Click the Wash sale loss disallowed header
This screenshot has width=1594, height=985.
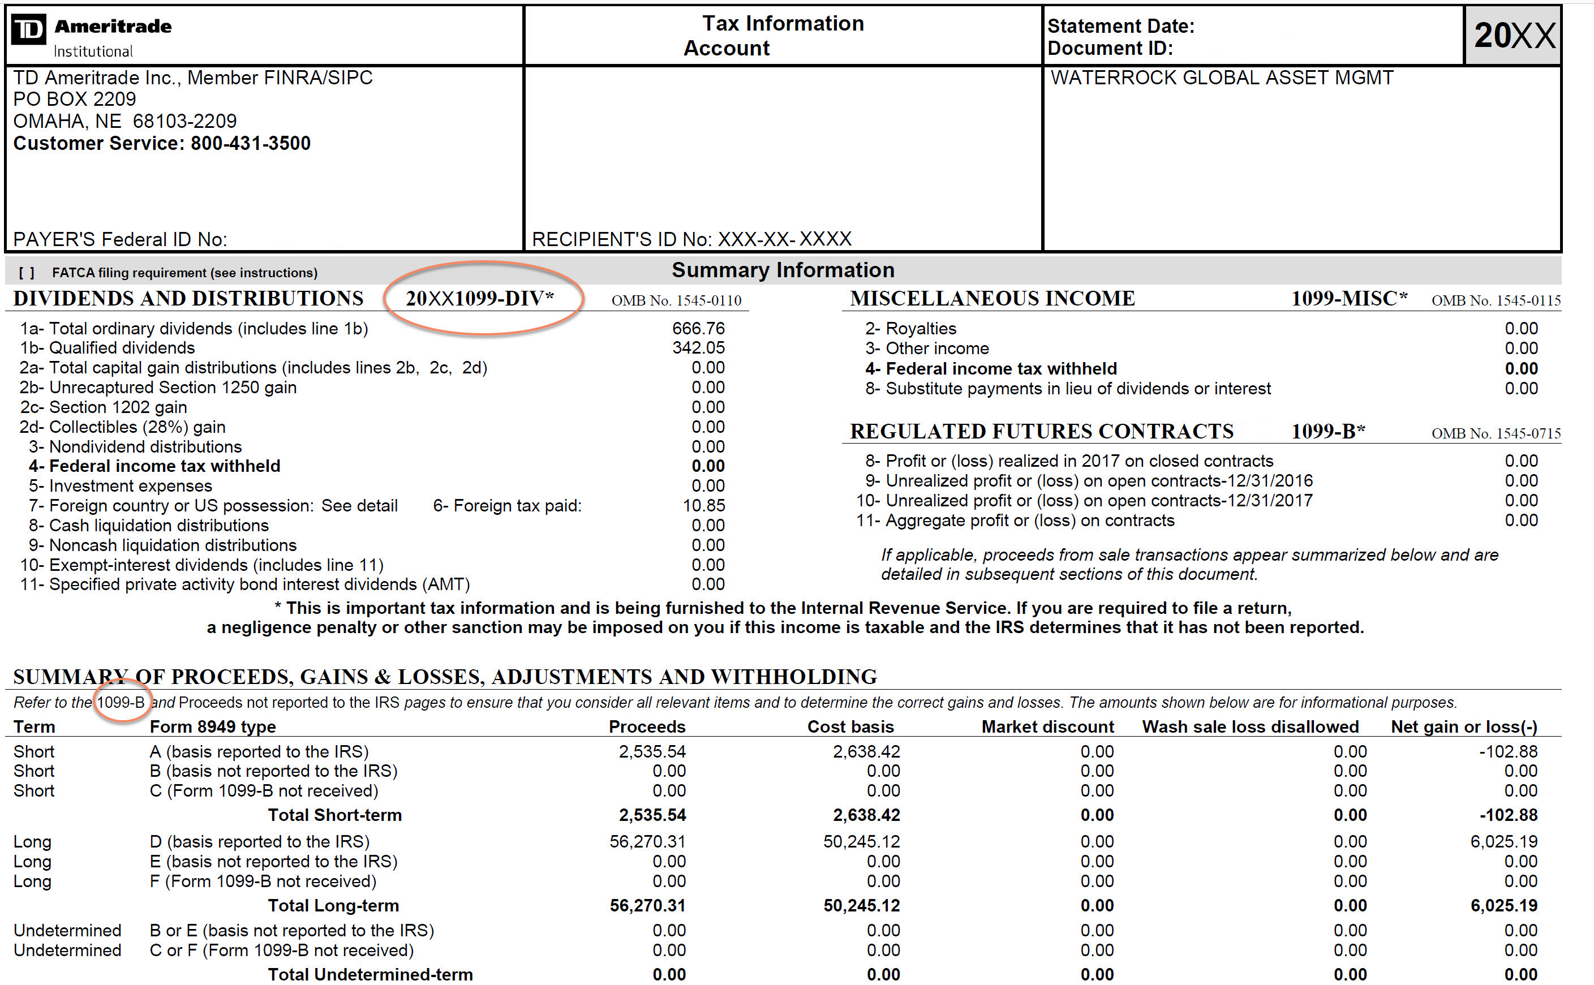point(1249,726)
